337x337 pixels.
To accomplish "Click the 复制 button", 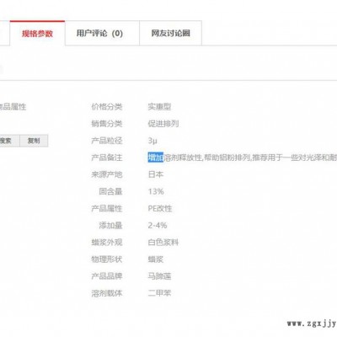I will (x=34, y=141).
